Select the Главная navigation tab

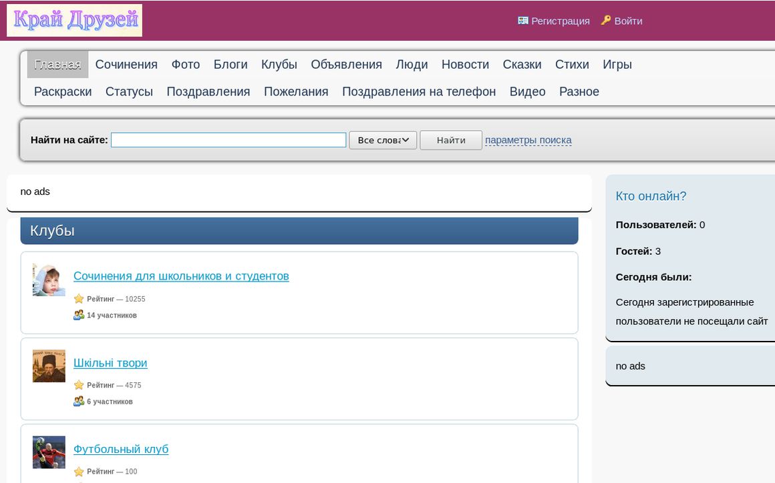pos(57,65)
